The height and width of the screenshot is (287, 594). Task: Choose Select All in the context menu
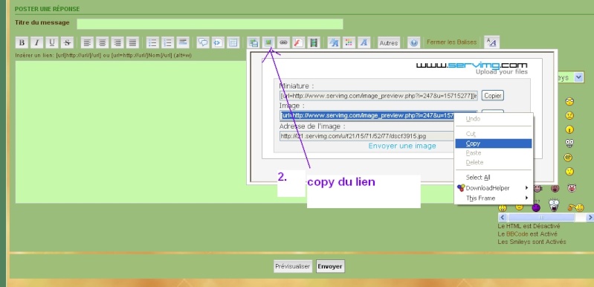click(493, 177)
